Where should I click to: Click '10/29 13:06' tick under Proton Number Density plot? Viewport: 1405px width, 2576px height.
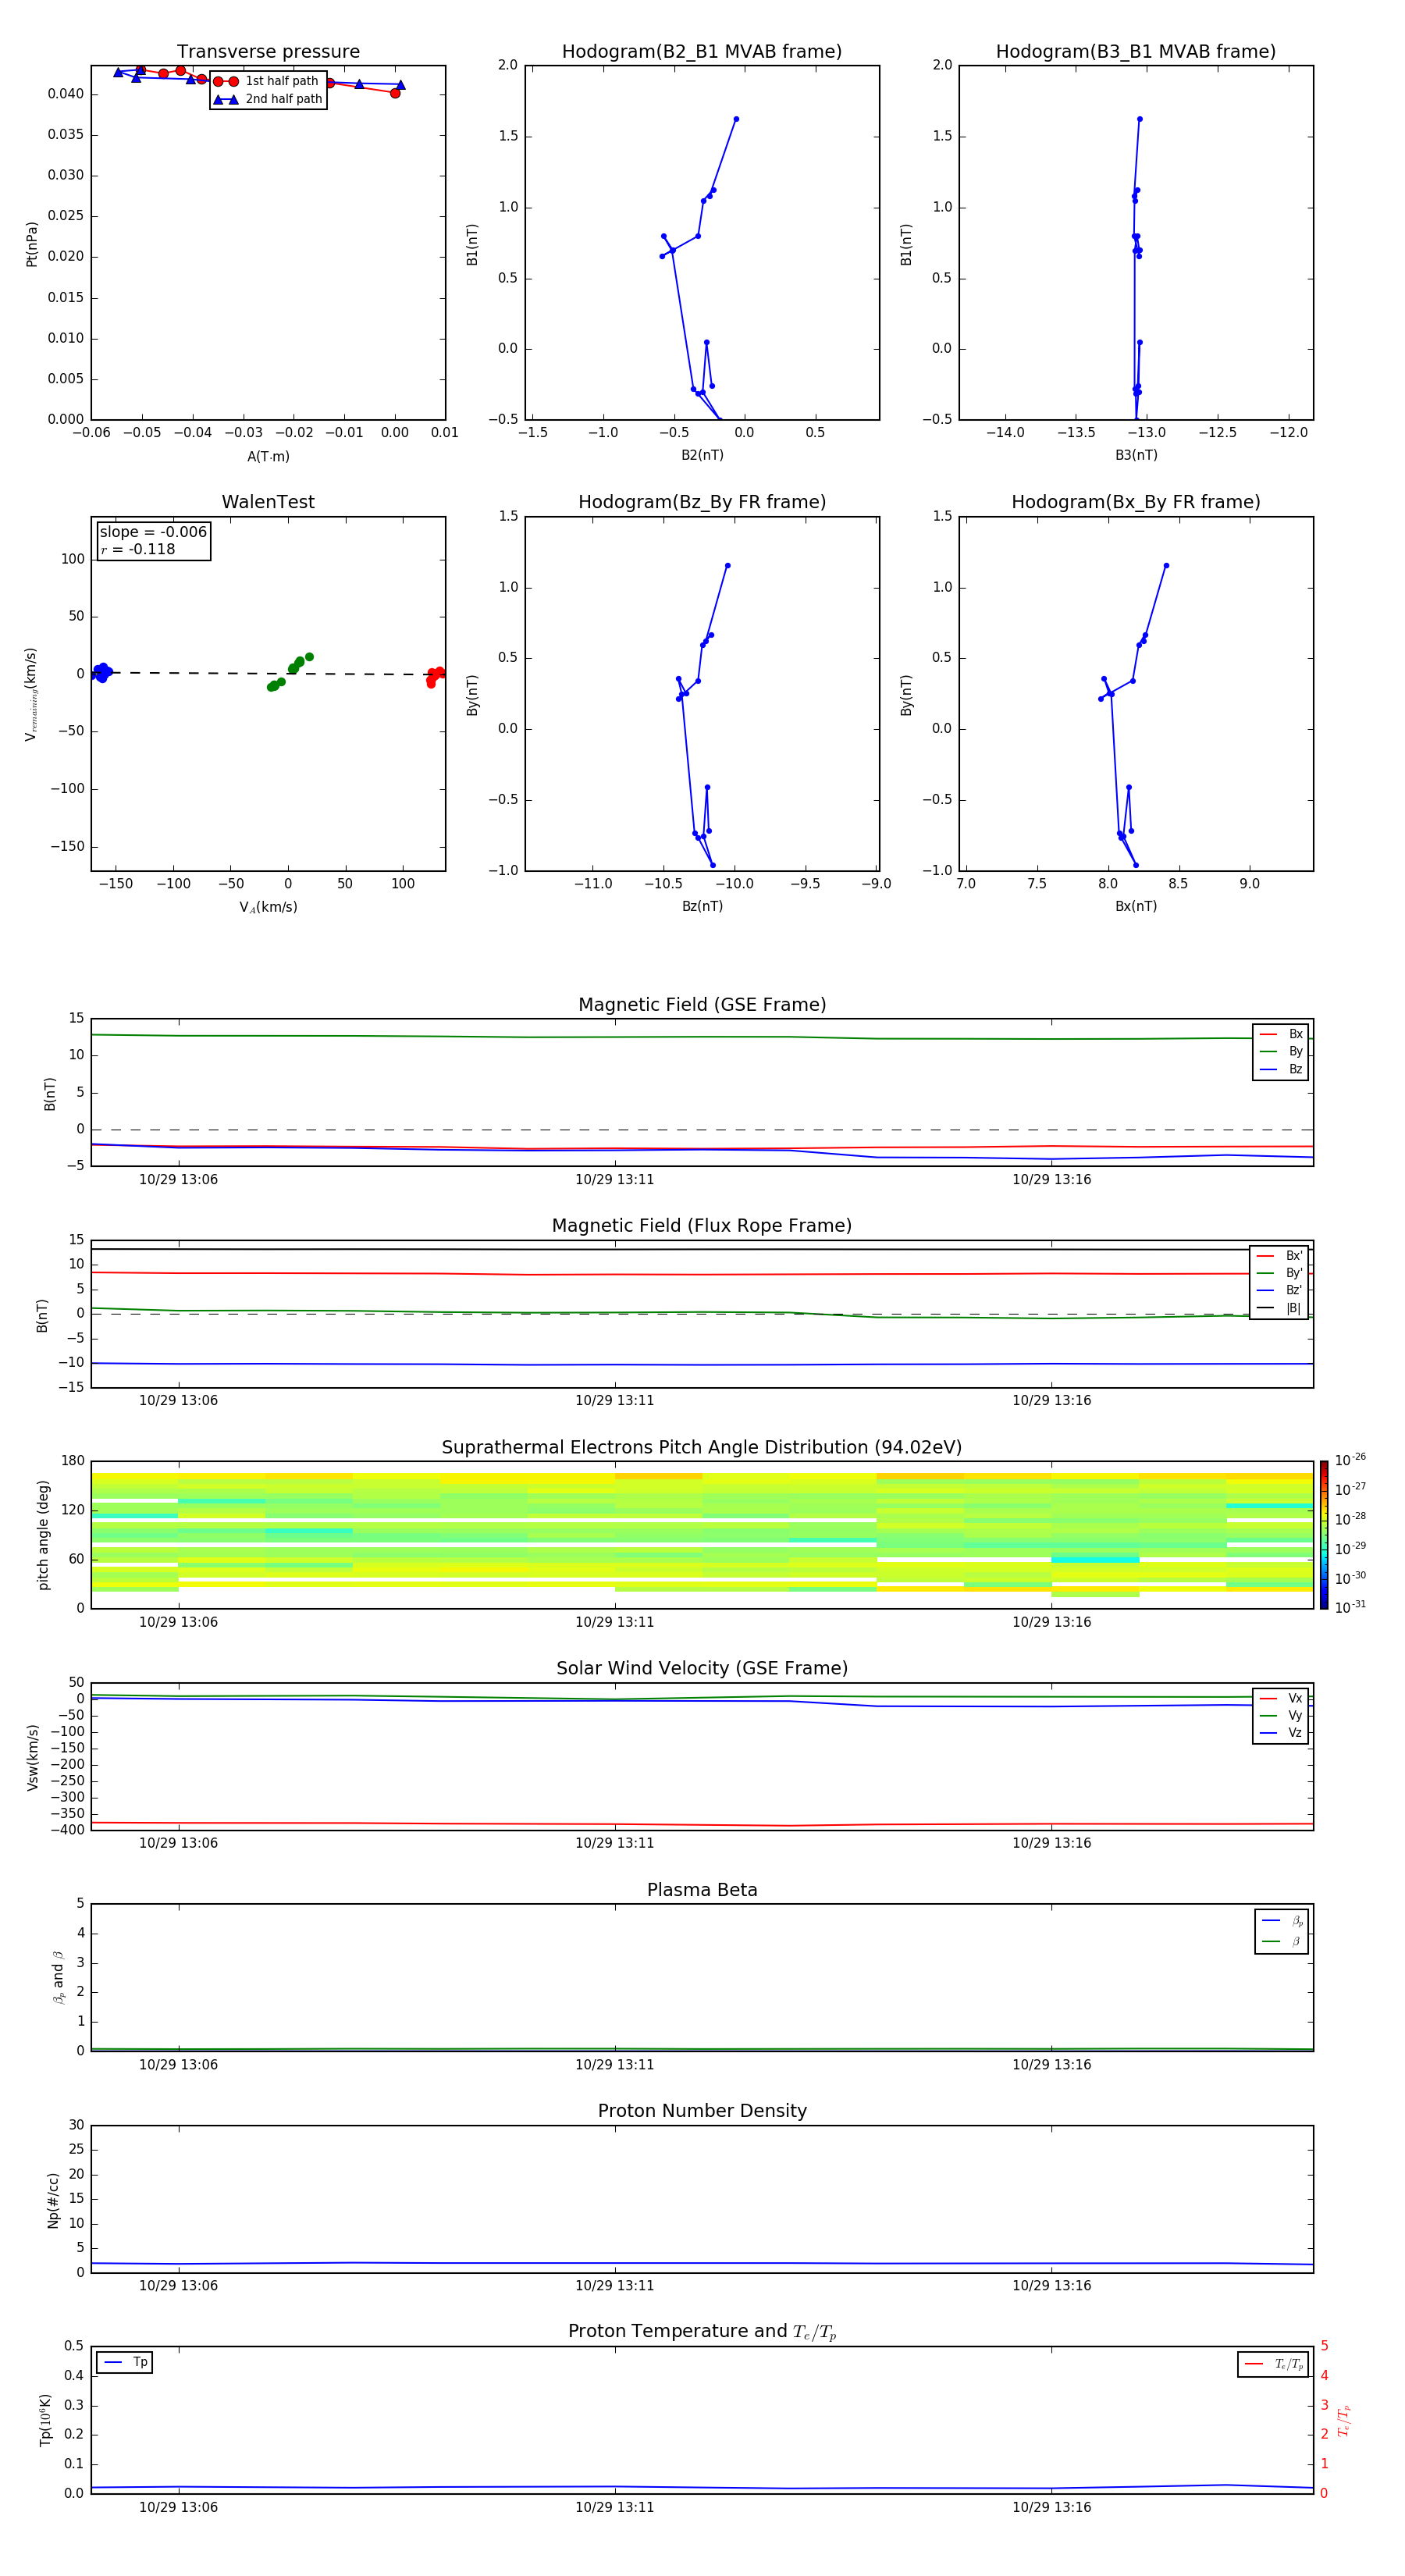click(178, 2286)
